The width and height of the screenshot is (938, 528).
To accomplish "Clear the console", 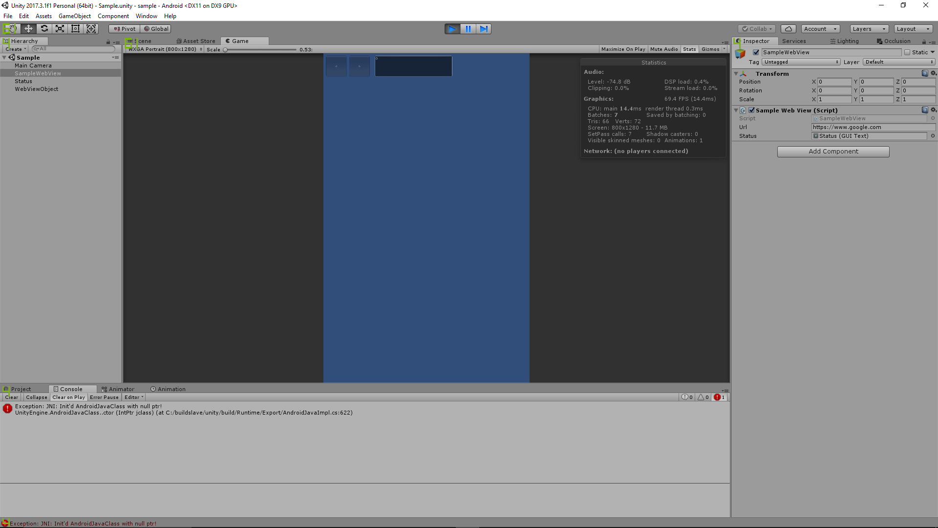I will 12,397.
